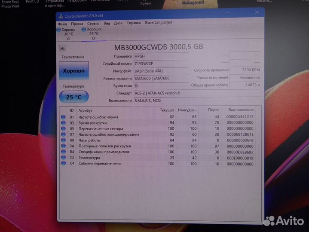
Task: Click the disk title MB3000GCWDB 3000,5 GB
Action: [x=159, y=47]
